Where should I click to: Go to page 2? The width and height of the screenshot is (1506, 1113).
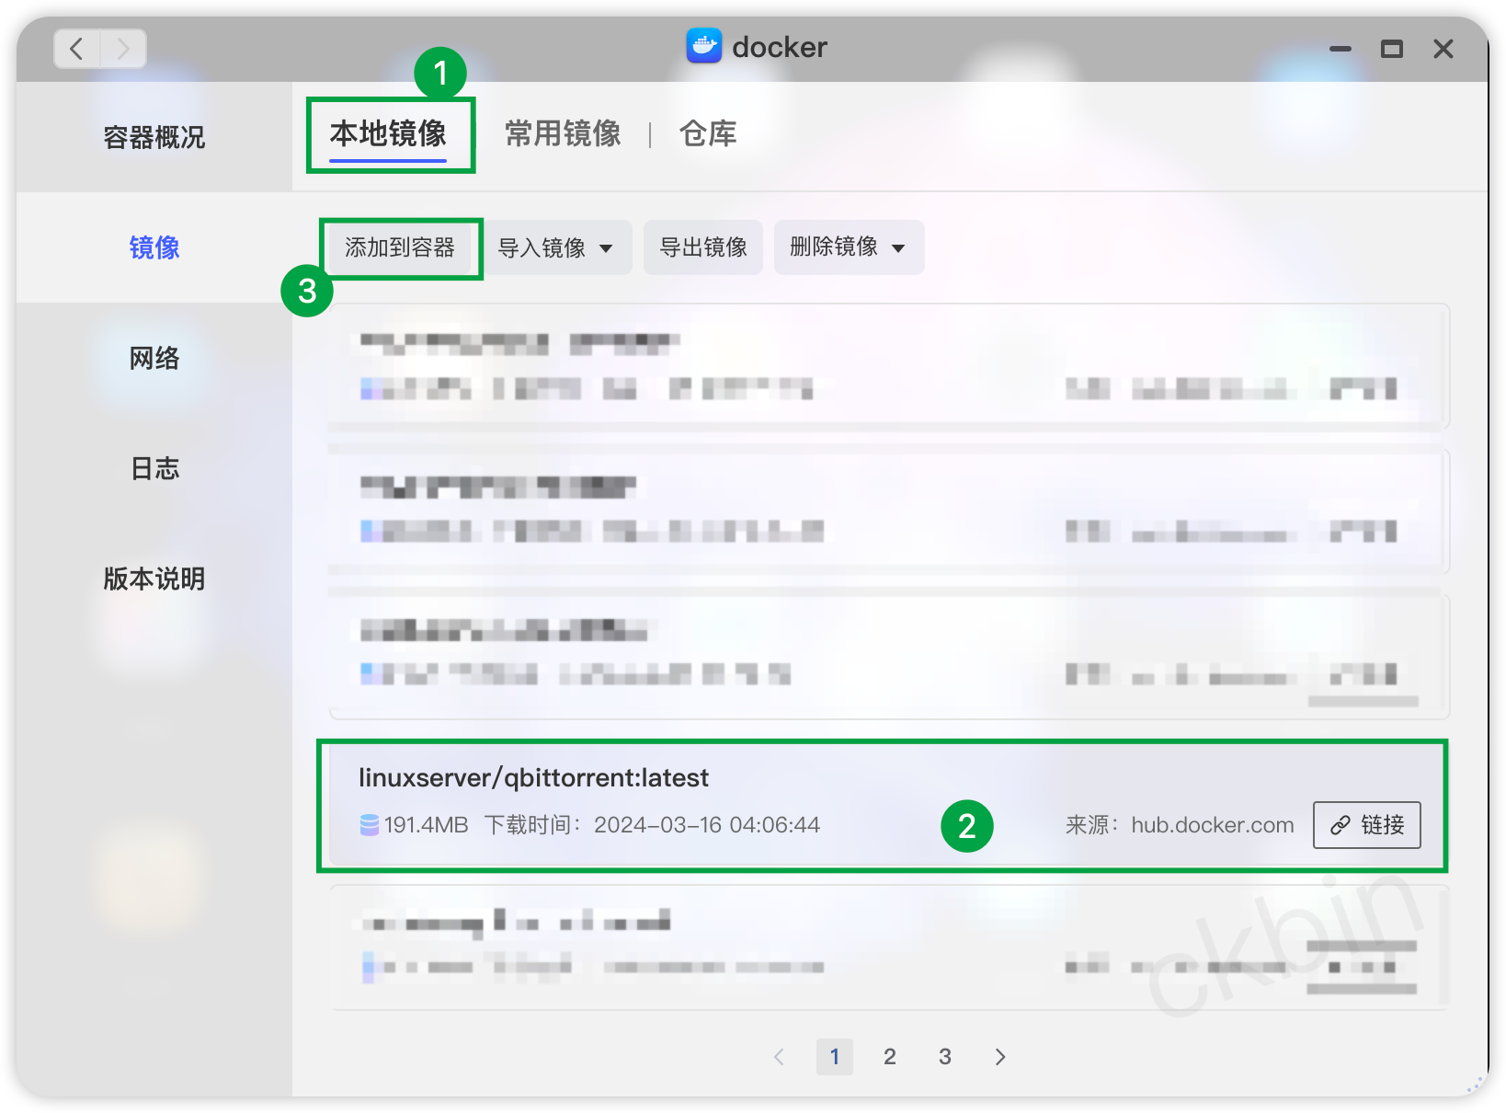pos(890,1057)
